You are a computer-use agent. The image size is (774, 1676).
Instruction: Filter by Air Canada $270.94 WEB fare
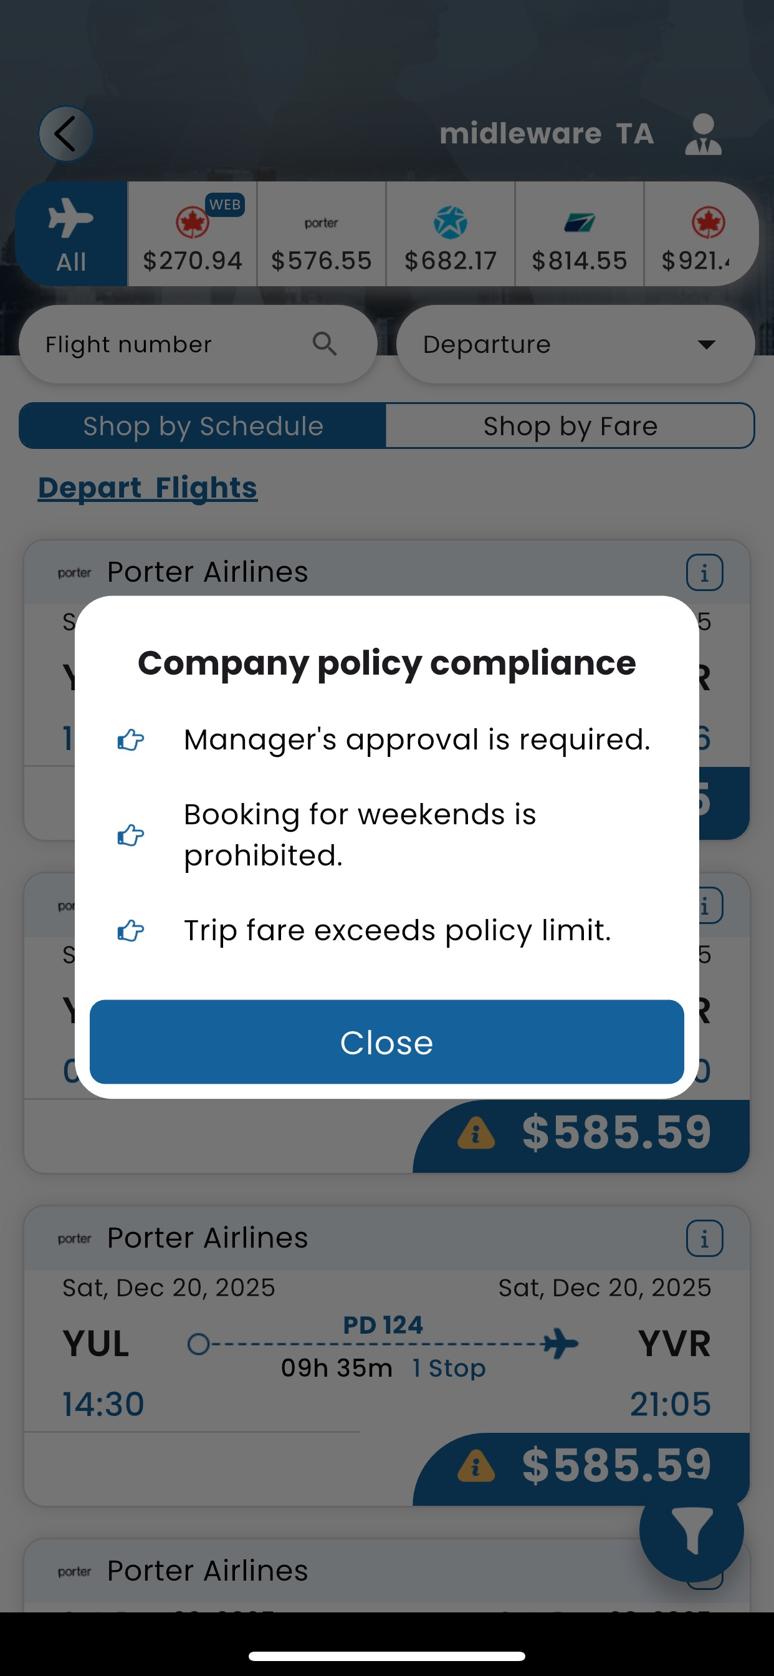click(193, 234)
